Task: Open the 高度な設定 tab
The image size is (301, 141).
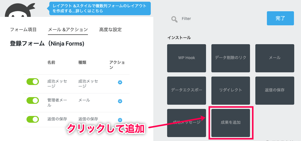Action: tap(110, 30)
